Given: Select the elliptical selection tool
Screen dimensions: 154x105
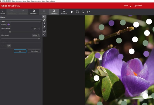Looking at the screenshot, I should click(x=83, y=12).
